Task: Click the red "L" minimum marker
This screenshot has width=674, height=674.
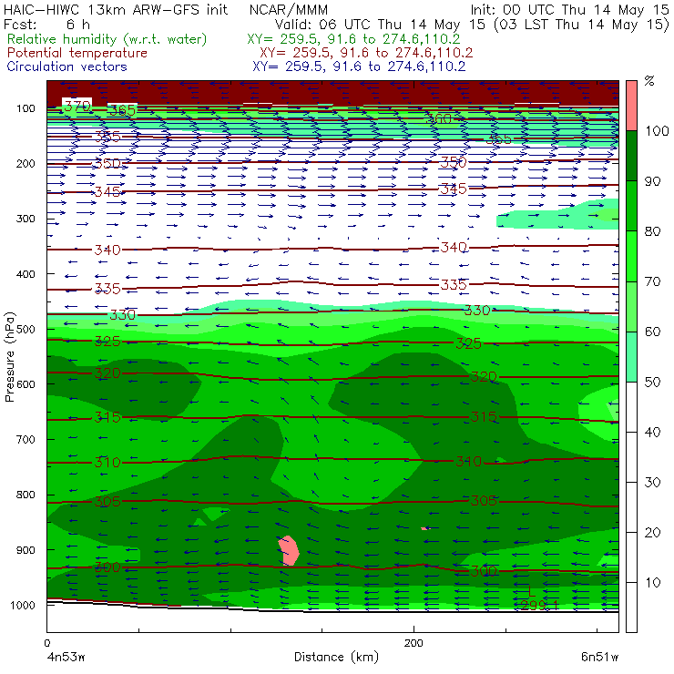Action: tap(531, 591)
